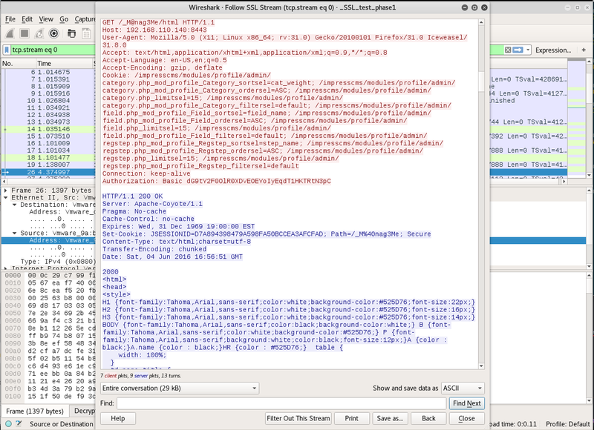Viewport: 594px width, 430px height.
Task: Click the start capture shark fin icon
Action: tap(10, 33)
